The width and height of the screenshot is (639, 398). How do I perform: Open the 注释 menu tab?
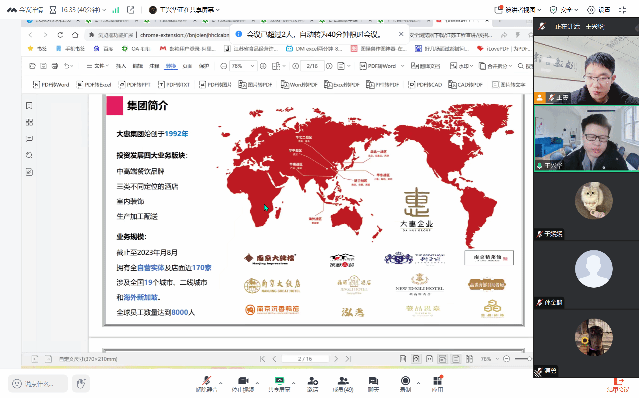[x=154, y=66]
